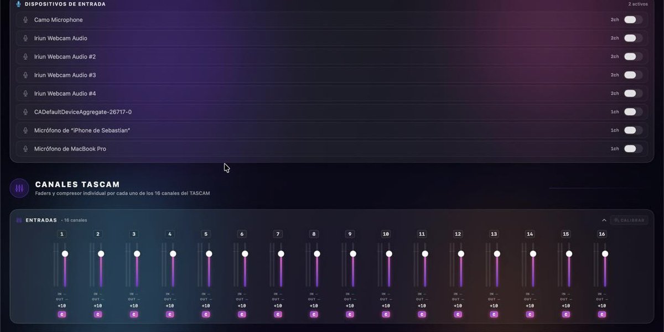
Task: Toggle compressor C badge on channel 13
Action: pos(494,314)
